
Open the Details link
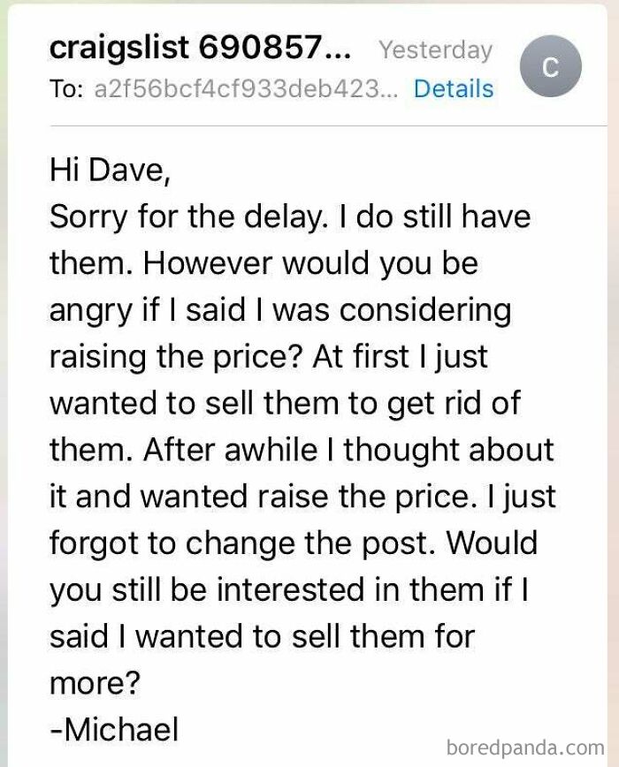[x=454, y=89]
